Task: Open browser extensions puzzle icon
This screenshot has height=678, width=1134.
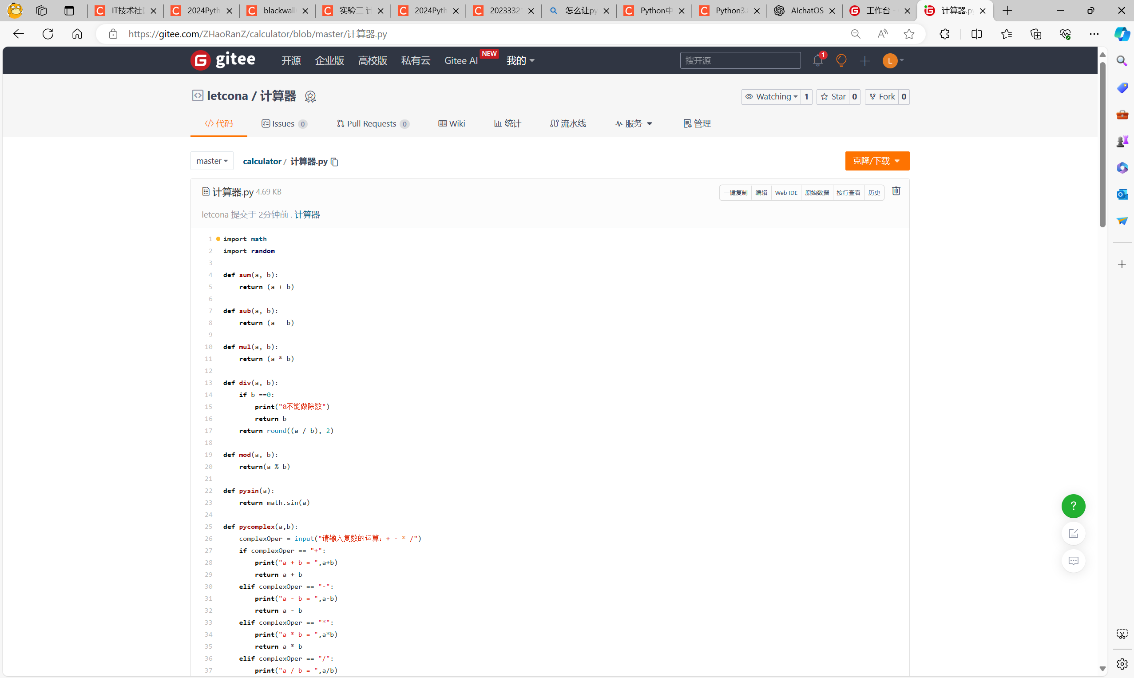Action: [x=944, y=34]
